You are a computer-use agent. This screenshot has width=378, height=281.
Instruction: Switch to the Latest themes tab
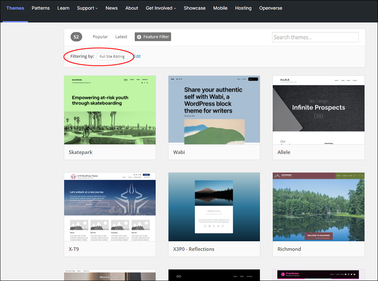(x=121, y=37)
